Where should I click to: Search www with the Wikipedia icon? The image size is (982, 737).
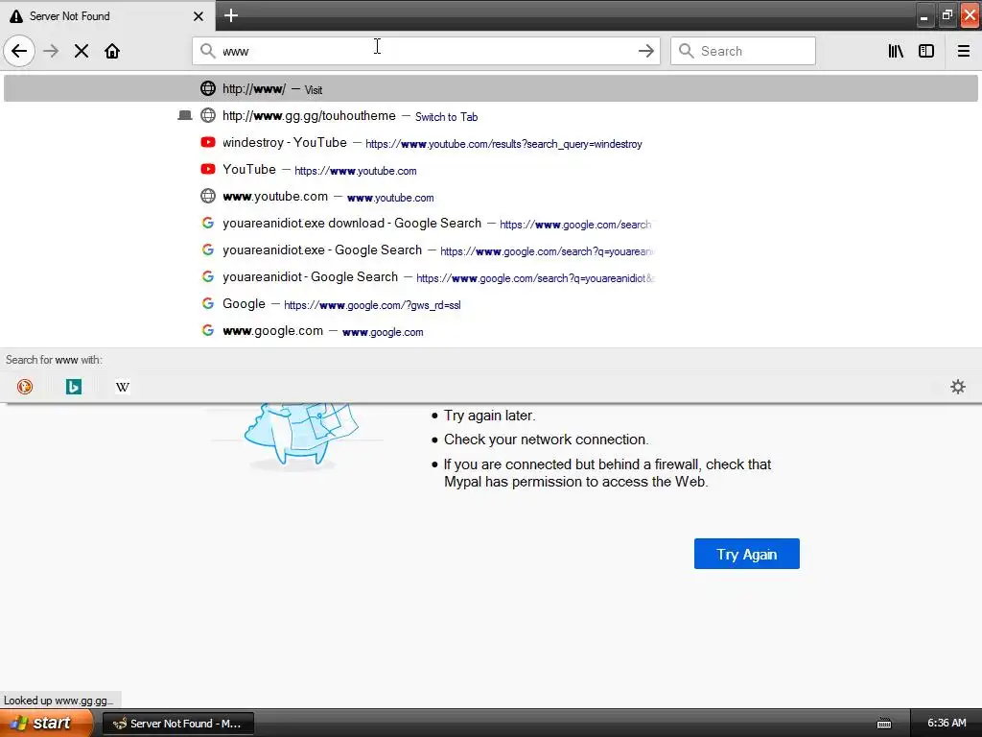point(123,387)
